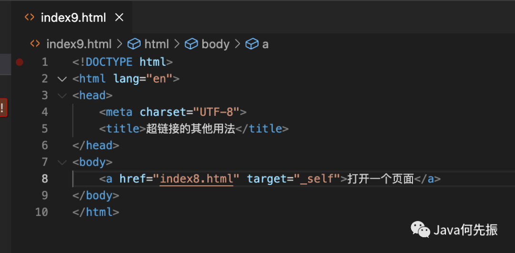
Task: Click the HTML file icon in tab
Action: pos(30,18)
